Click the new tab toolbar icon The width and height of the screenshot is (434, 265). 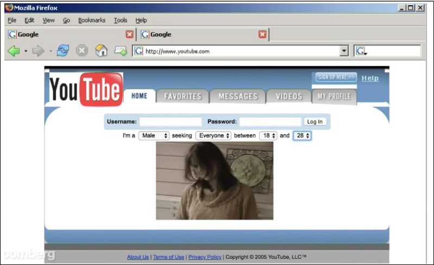point(120,51)
